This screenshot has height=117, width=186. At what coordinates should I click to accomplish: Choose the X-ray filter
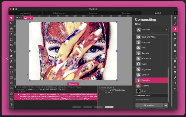151,91
